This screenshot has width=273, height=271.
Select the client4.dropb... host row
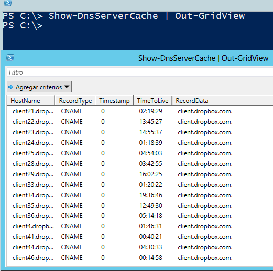click(x=140, y=226)
